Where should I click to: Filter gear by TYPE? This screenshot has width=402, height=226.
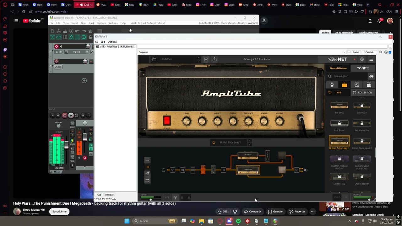pyautogui.click(x=338, y=93)
